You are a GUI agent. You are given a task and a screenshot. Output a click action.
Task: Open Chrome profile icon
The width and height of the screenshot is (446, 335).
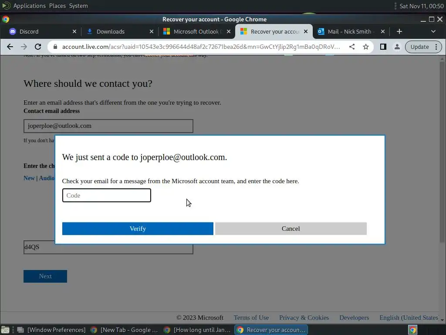coord(397,47)
